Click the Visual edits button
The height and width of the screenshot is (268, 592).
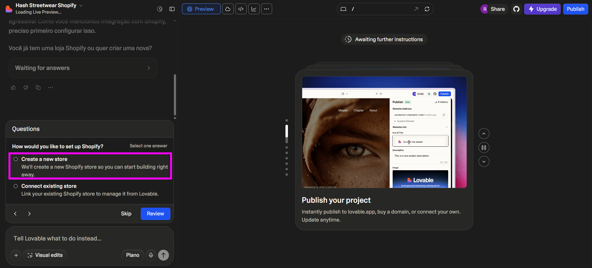45,255
